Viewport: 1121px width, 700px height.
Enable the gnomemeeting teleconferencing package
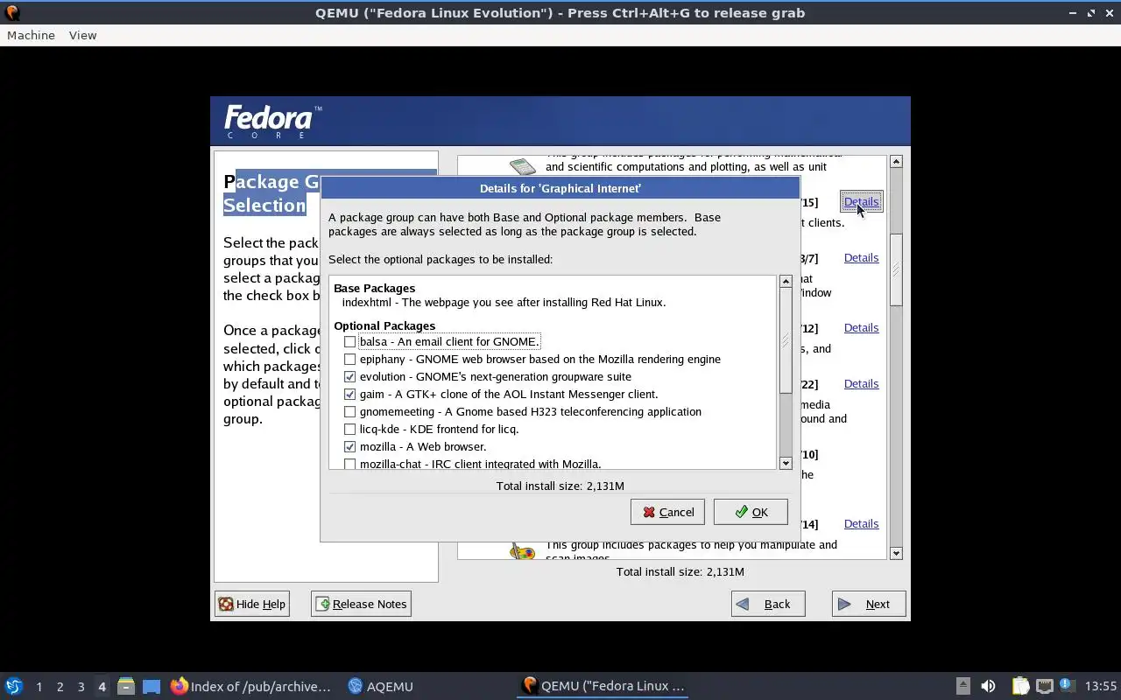coord(350,411)
